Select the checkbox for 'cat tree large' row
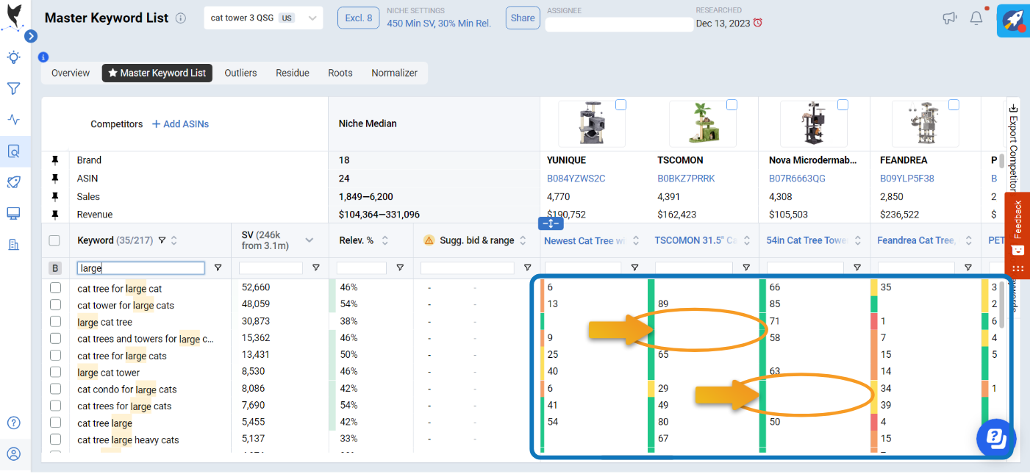 point(55,423)
